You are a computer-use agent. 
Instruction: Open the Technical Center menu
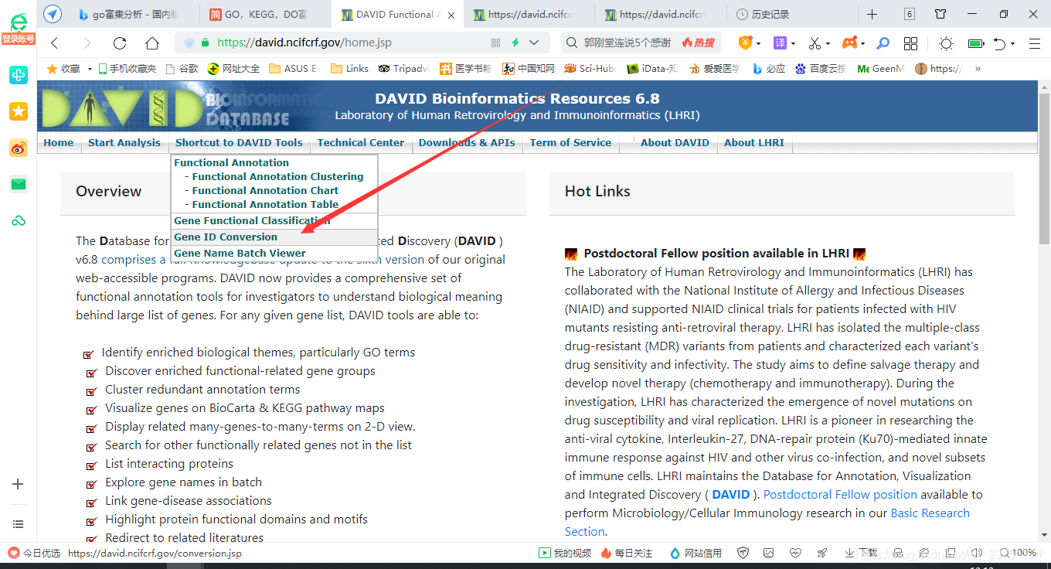pos(360,142)
